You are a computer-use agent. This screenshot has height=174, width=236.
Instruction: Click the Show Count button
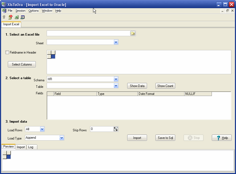[x=165, y=86]
